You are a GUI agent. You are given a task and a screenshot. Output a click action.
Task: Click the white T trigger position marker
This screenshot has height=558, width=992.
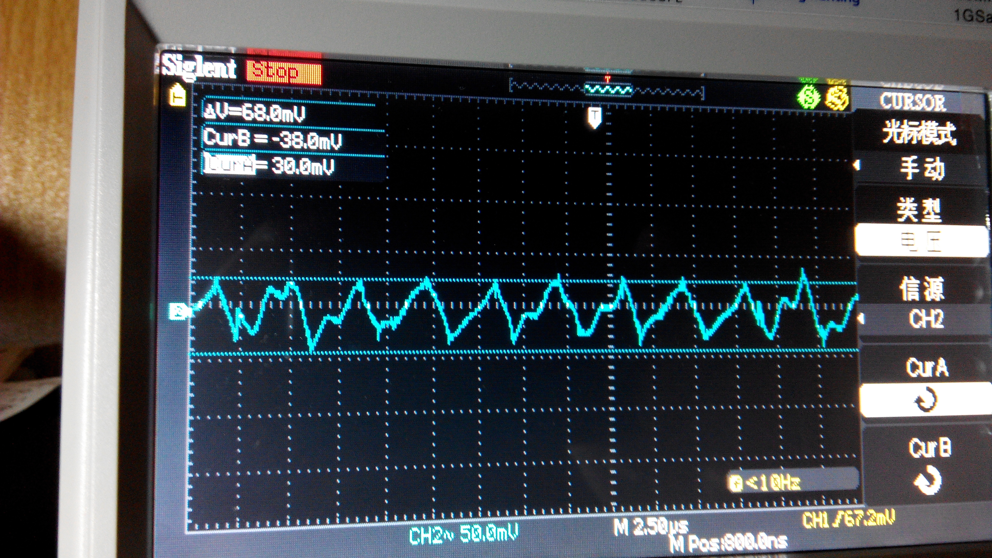tap(595, 117)
